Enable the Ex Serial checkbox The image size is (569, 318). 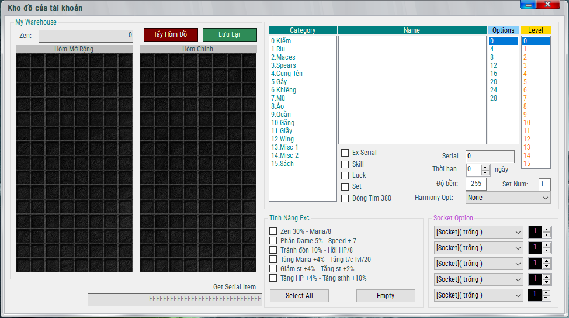[345, 153]
